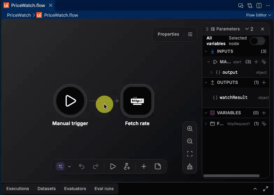The height and width of the screenshot is (195, 274).
Task: Add input to the start node
Action: coord(256,62)
